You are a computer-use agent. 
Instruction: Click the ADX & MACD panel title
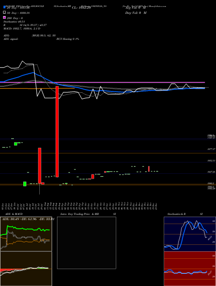[x=14, y=214]
